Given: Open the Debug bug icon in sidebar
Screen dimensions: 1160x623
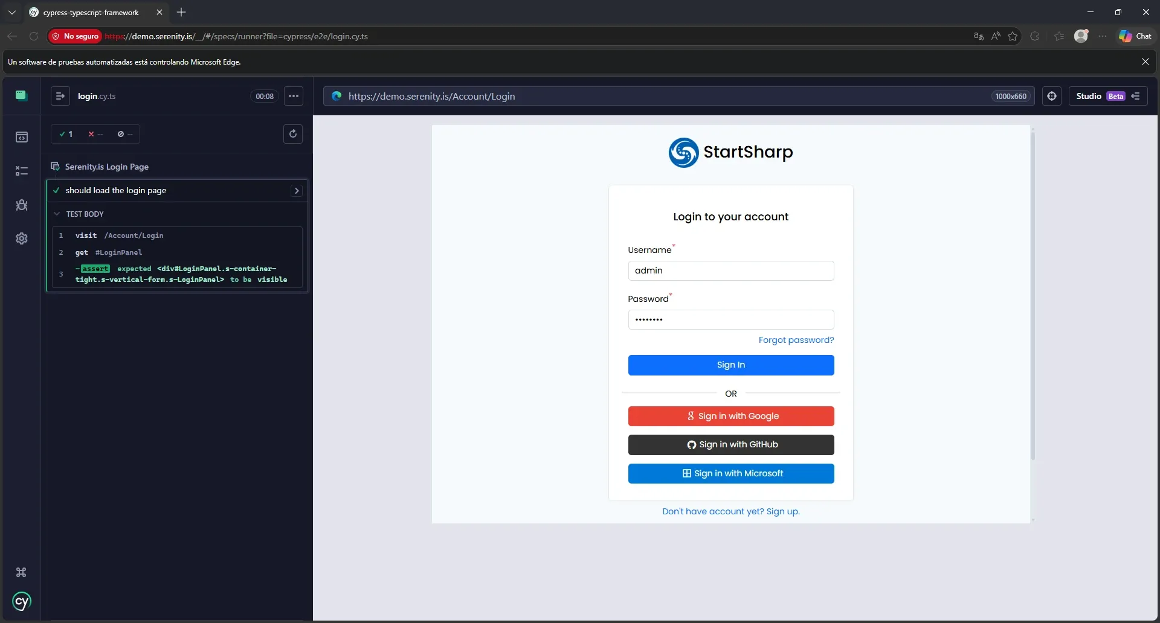Looking at the screenshot, I should 22,205.
